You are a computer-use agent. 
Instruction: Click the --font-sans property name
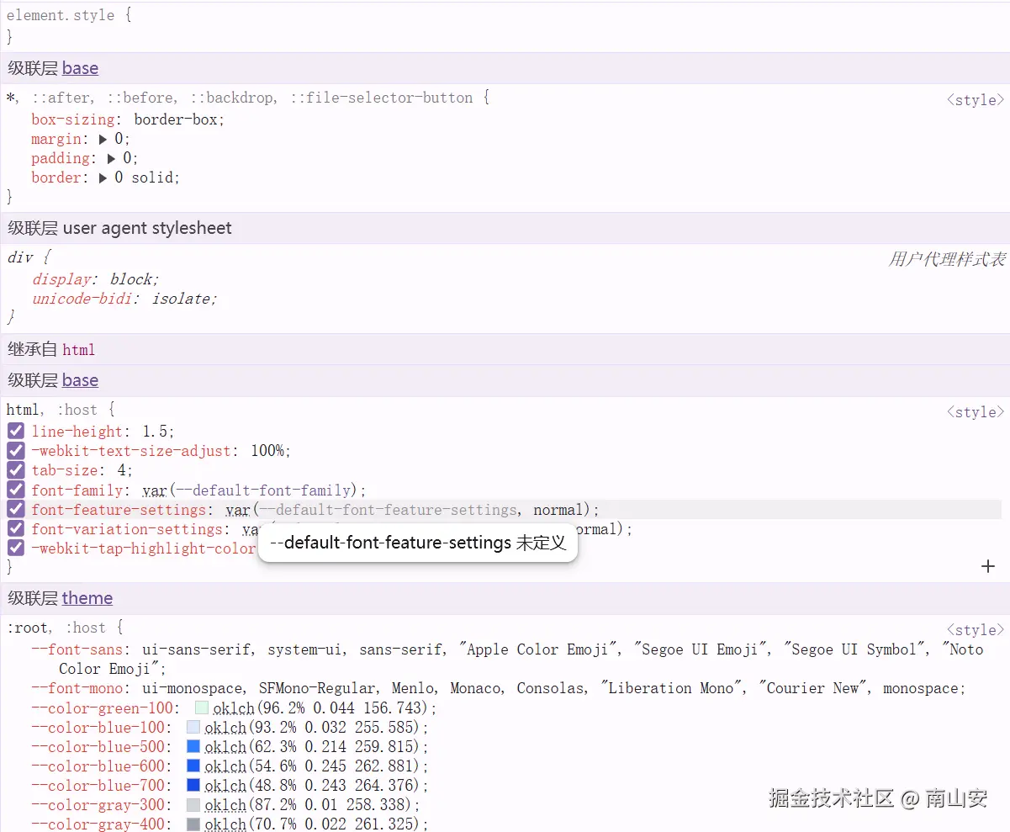(x=78, y=649)
